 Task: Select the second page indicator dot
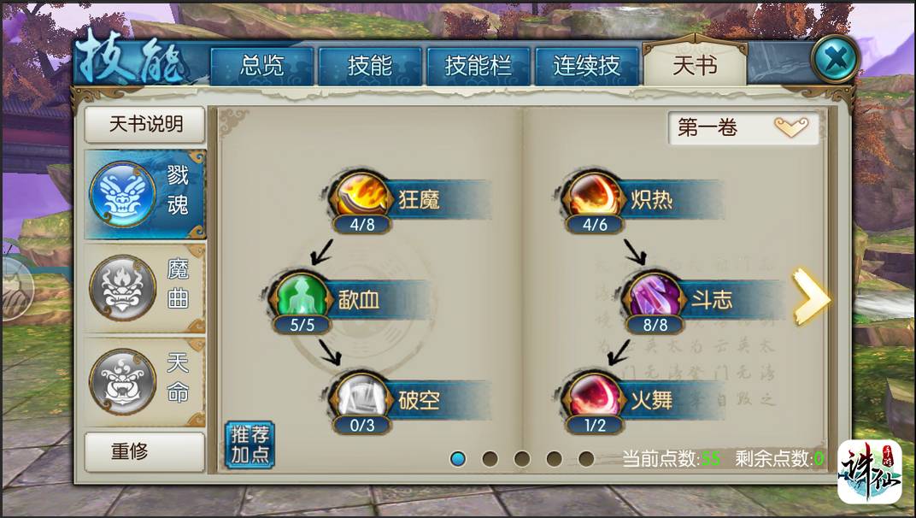[490, 459]
